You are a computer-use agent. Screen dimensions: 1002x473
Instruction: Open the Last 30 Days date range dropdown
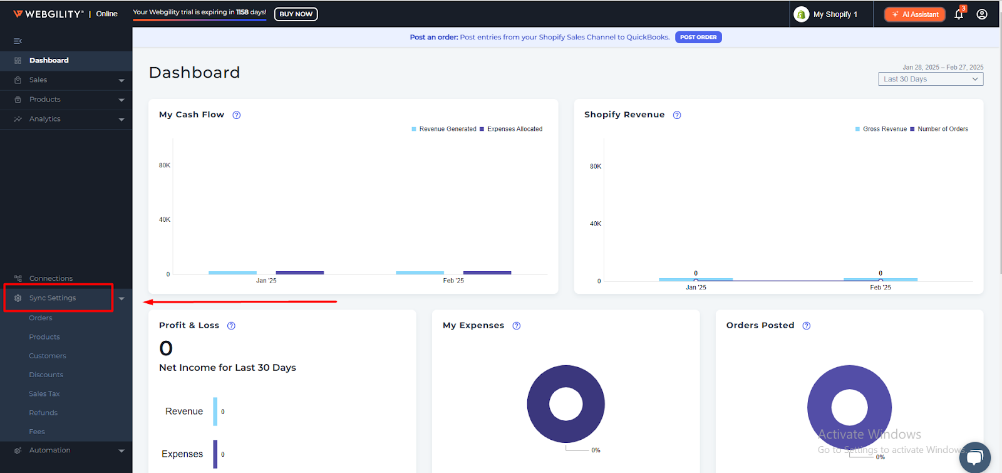point(930,79)
